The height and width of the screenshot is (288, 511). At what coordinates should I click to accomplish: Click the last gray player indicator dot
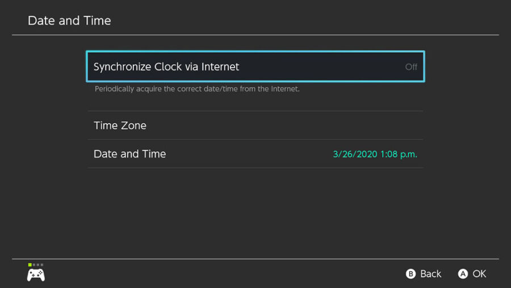42,265
